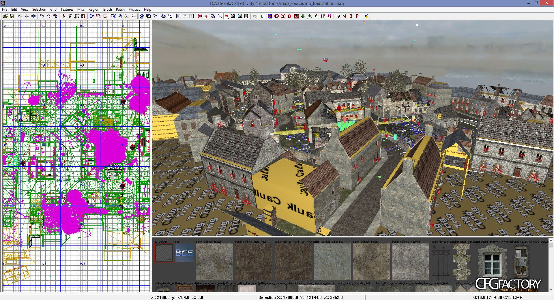
Task: Select the berlin_ceilings_metal texture
Action: click(214, 262)
